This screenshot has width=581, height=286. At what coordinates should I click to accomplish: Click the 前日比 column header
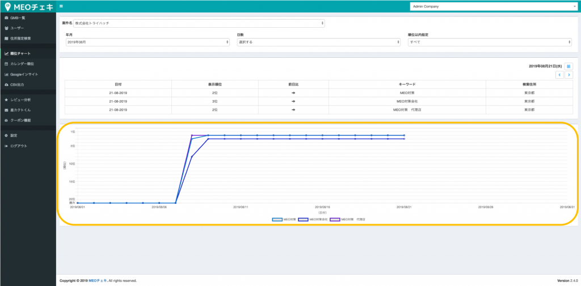[x=293, y=84]
